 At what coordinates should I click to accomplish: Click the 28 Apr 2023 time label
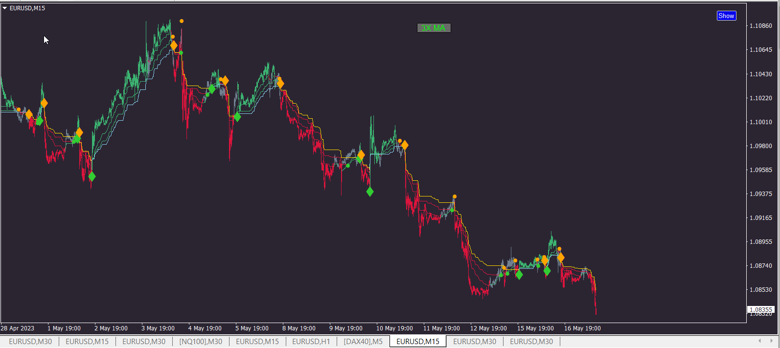(18, 328)
